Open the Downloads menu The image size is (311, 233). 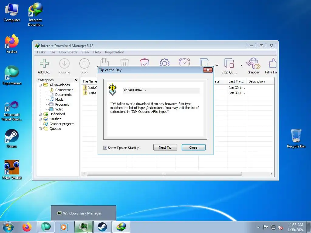click(x=68, y=52)
